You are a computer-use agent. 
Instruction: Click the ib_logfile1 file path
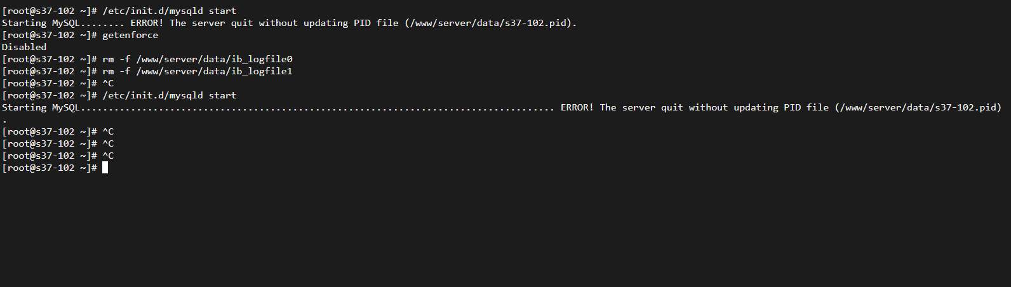coord(215,71)
